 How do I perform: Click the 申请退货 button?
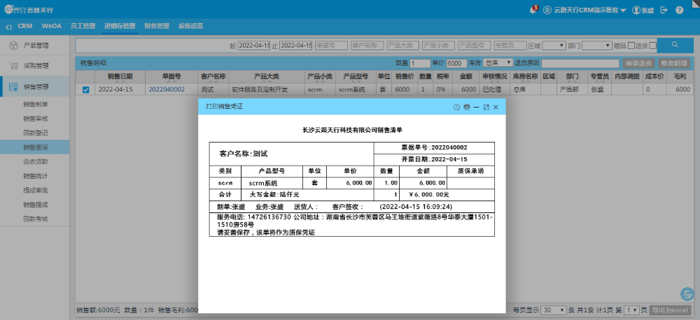click(639, 63)
